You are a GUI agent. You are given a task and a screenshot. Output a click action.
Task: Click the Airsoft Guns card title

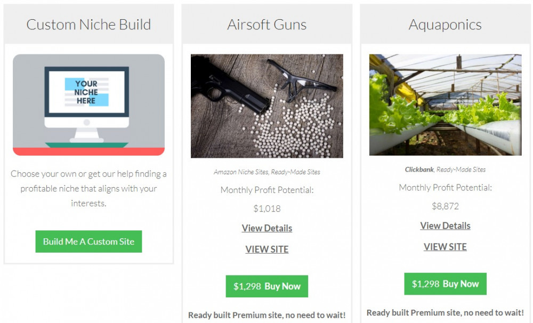(267, 25)
